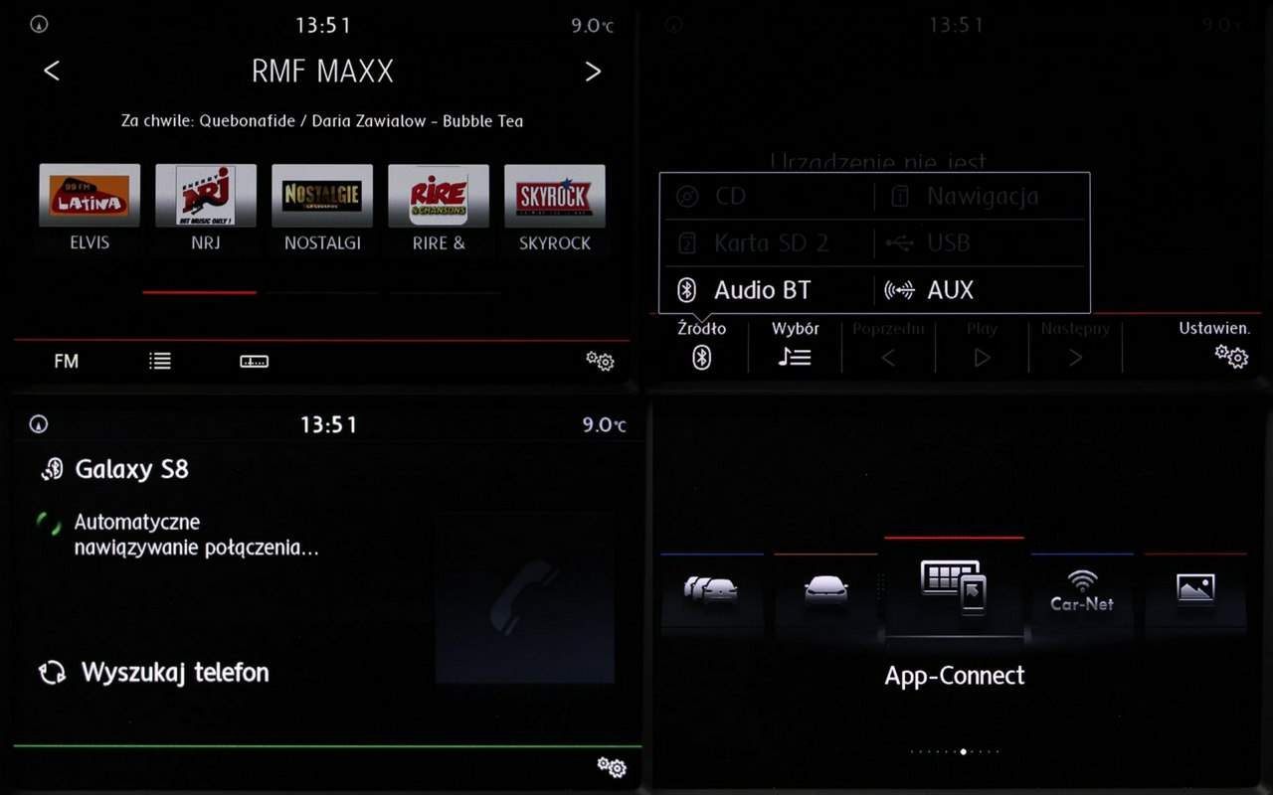1273x795 pixels.
Task: Tap the App-Connect label
Action: coord(954,676)
